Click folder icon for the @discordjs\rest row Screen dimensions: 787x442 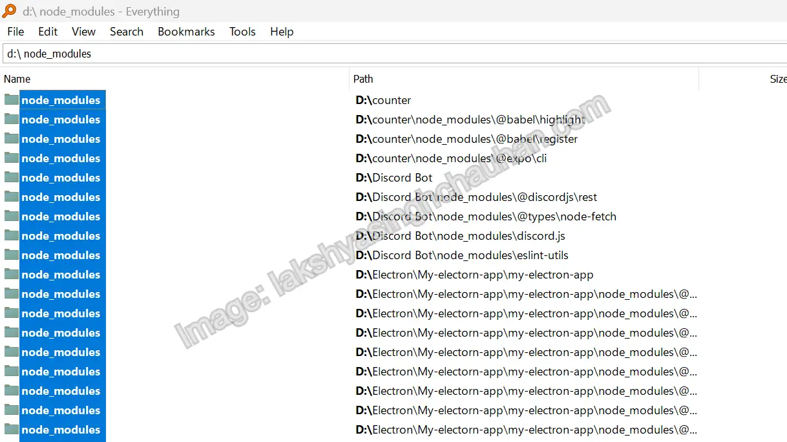tap(12, 196)
